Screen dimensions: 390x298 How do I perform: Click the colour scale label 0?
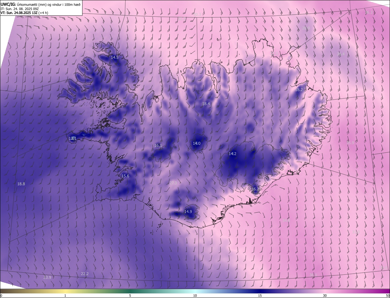point(1,296)
